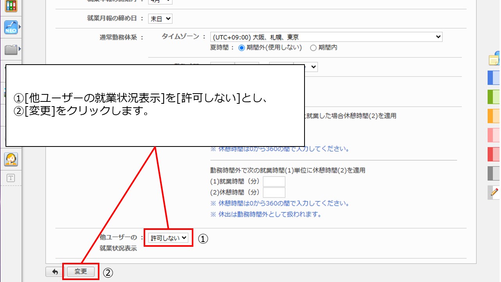Screen dimensions: 501x282
Task: Select the blue sticky note color
Action: 494,78
